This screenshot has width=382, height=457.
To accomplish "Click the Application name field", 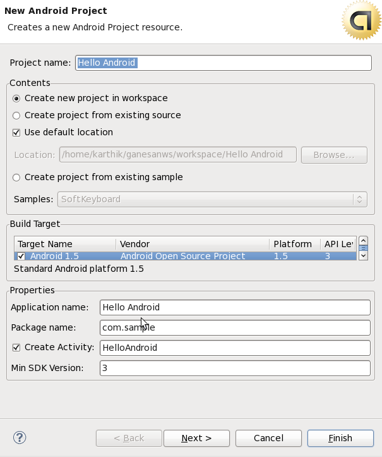I will (x=235, y=307).
